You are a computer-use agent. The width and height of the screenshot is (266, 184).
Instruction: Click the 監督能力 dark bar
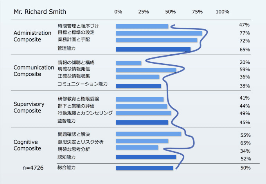click(142, 122)
